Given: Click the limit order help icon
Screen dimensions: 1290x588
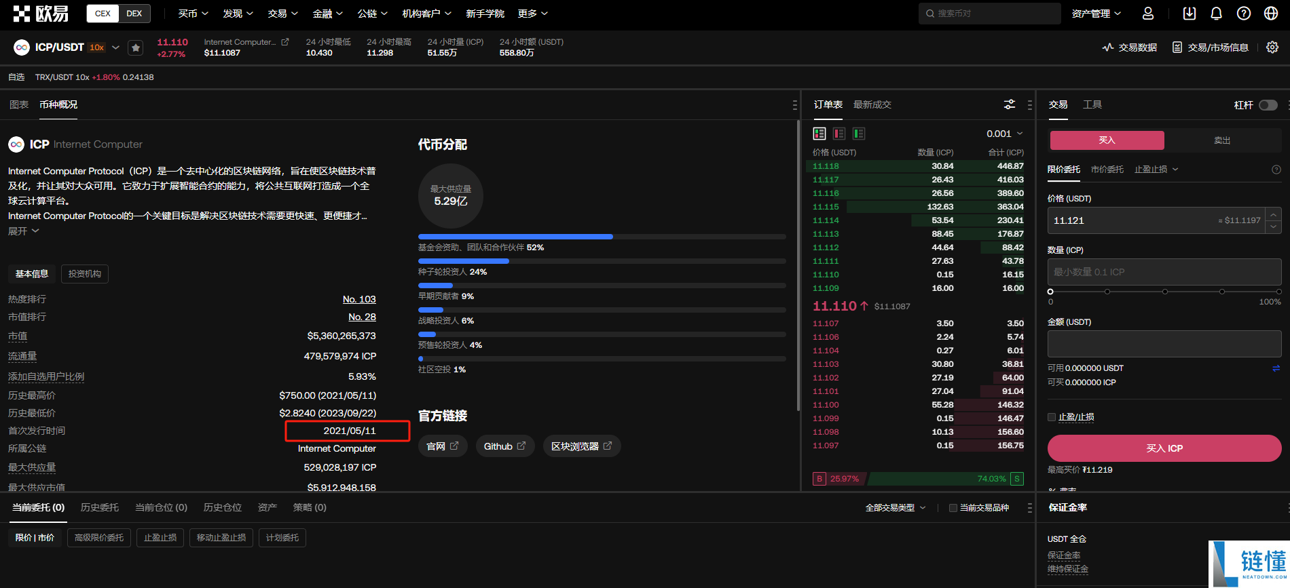Looking at the screenshot, I should [1276, 170].
